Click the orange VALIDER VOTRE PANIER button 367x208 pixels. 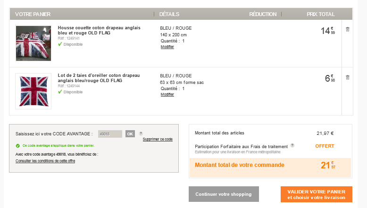click(316, 194)
